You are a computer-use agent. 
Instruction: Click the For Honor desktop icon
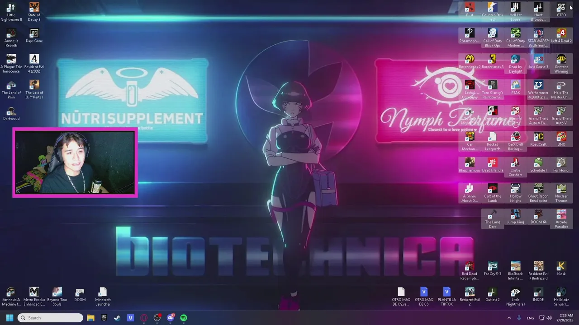(561, 165)
